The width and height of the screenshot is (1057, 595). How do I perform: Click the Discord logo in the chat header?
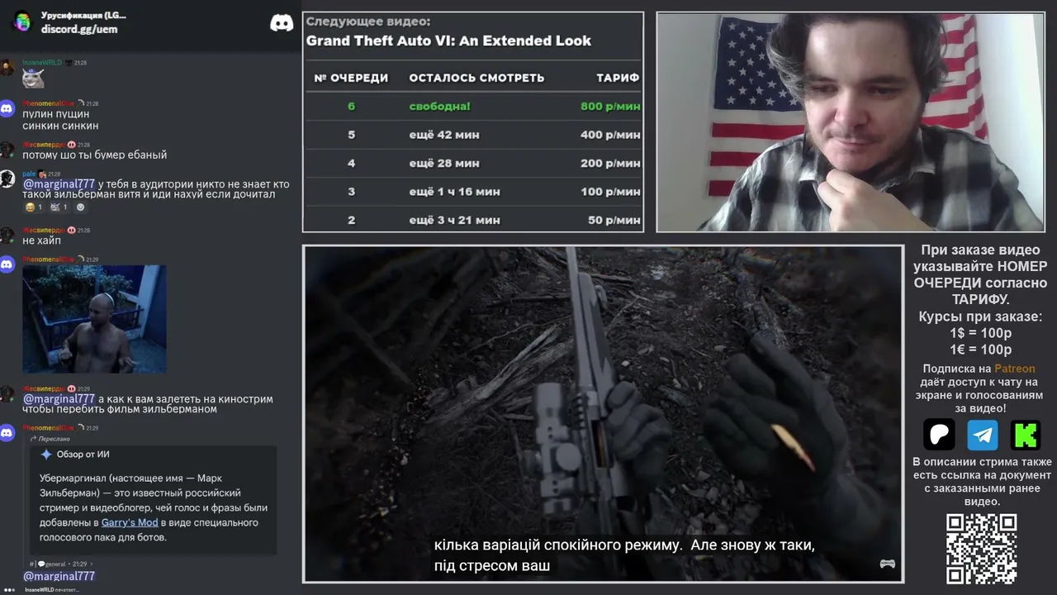tap(282, 23)
